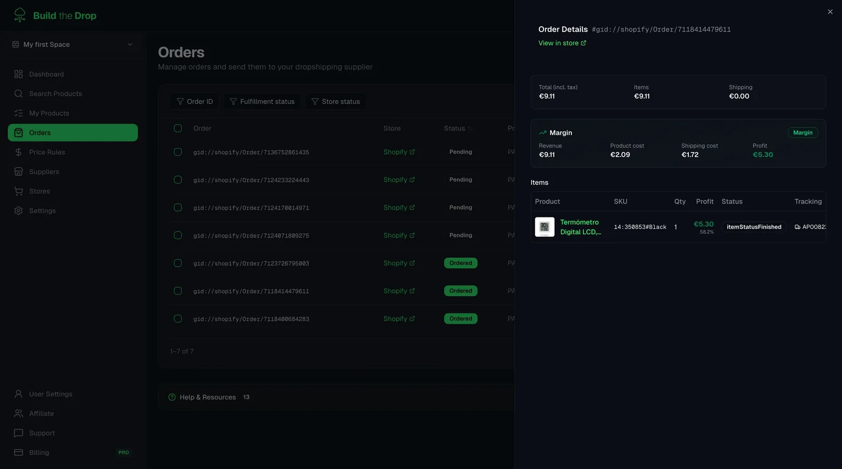The image size is (842, 469).
Task: Check the box for order 7136752861435
Action: 178,152
